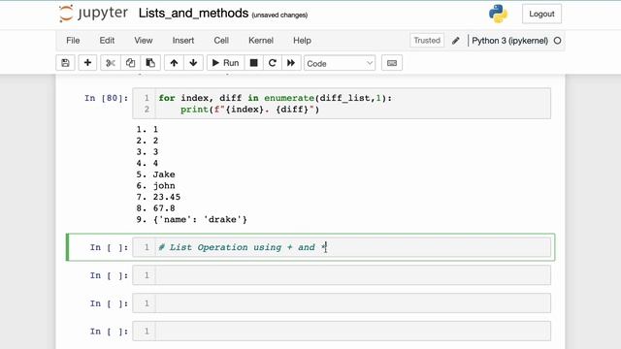Open the command palette keyboard icon

(x=392, y=63)
